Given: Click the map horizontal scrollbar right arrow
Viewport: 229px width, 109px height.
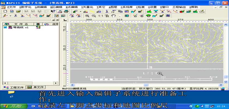Looking at the screenshot, I should click(x=221, y=85).
